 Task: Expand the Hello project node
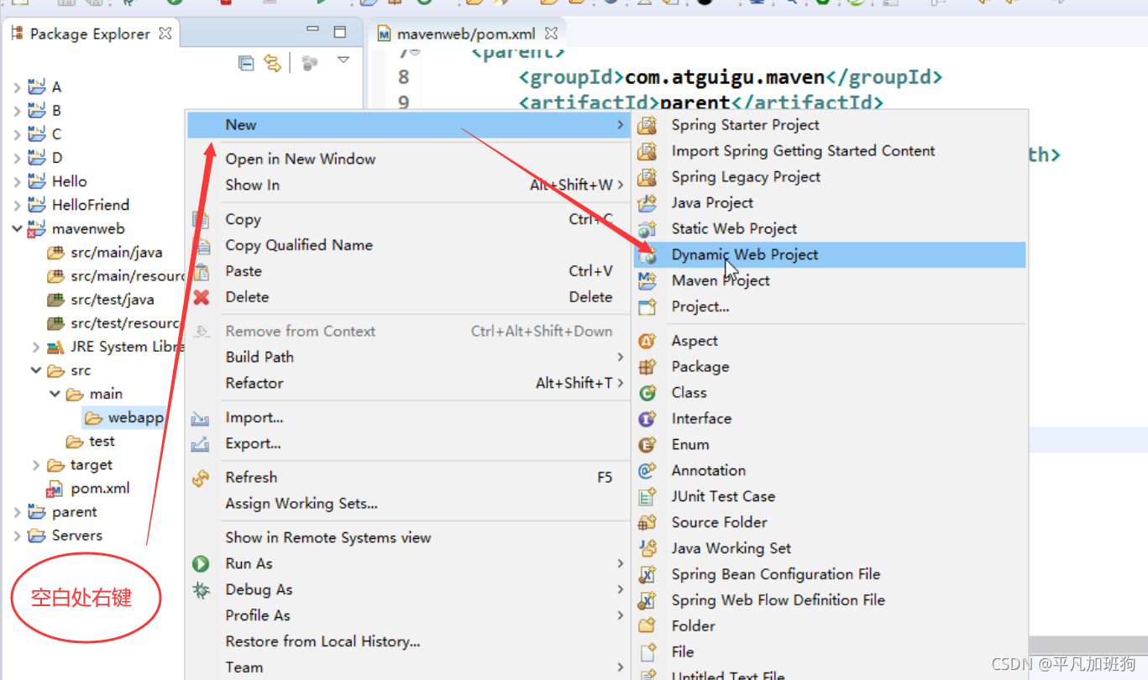(16, 181)
